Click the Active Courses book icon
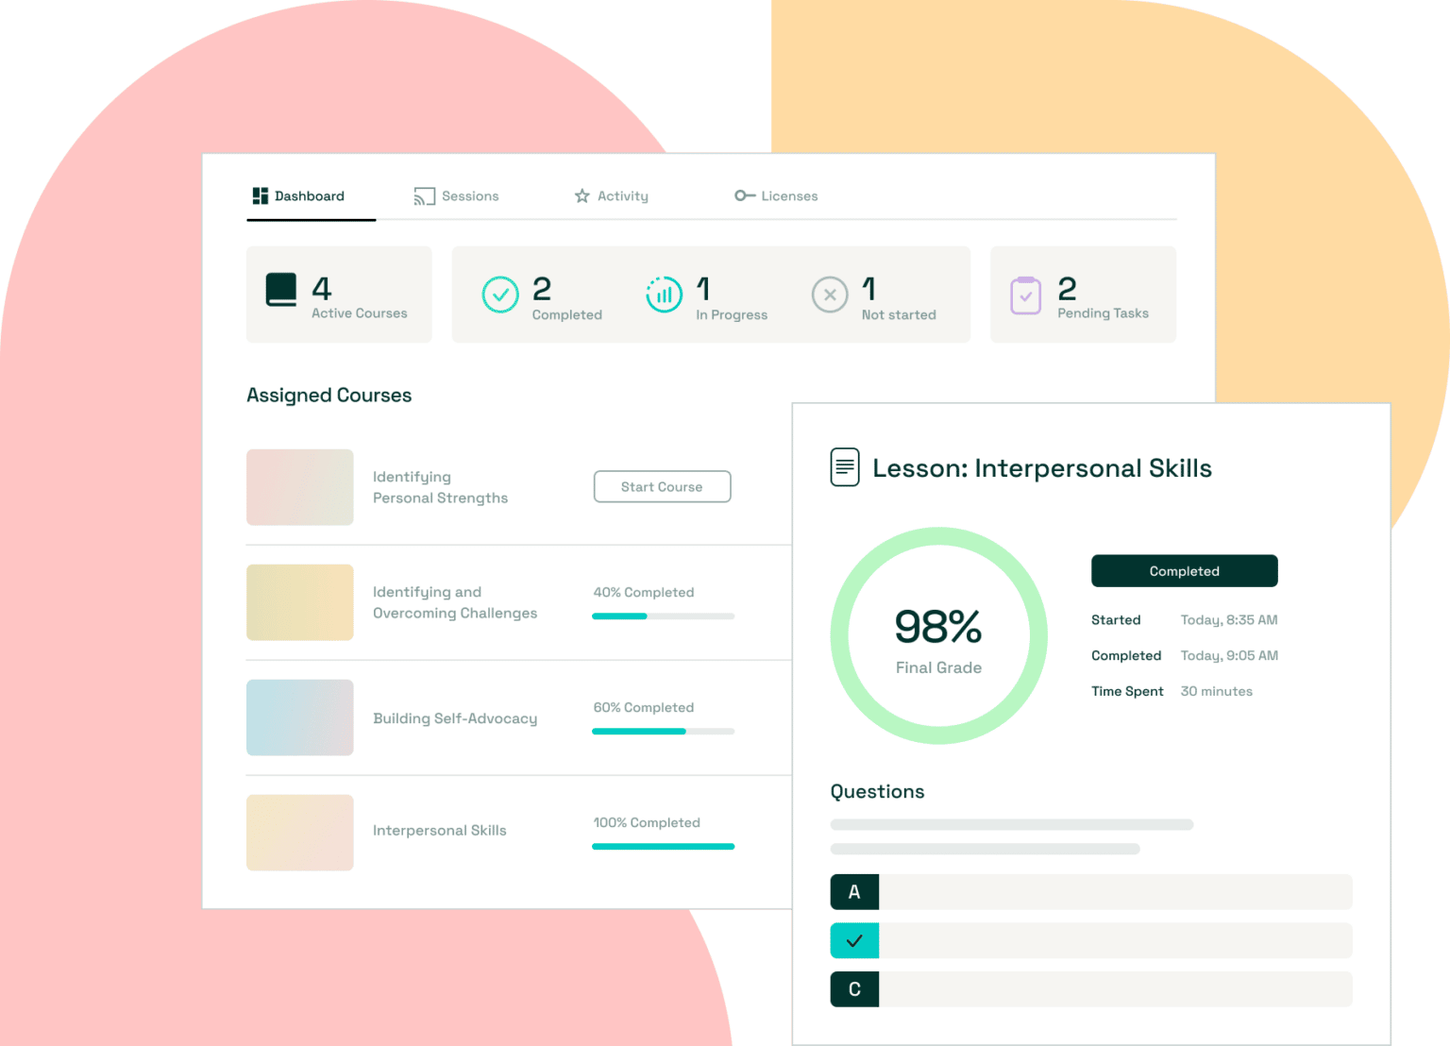The width and height of the screenshot is (1450, 1046). point(281,290)
